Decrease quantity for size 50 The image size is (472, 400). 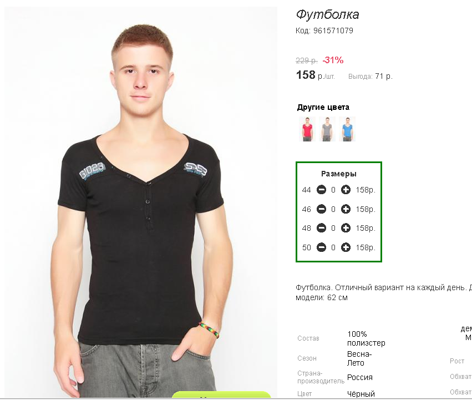pos(321,247)
